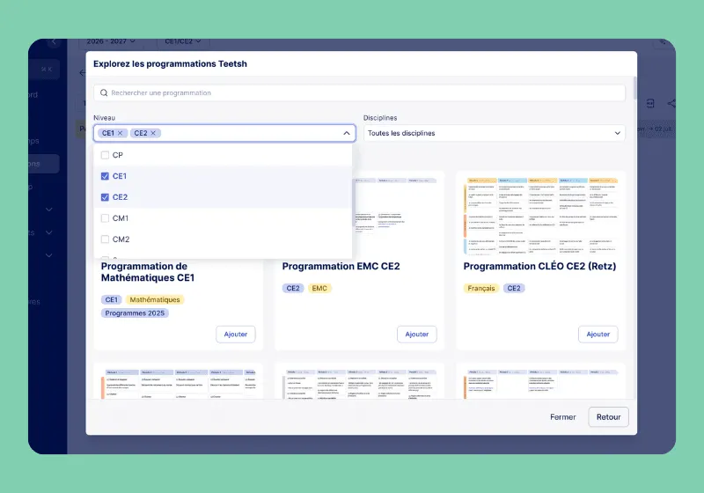The width and height of the screenshot is (704, 493).
Task: Click the EMC tag
Action: [x=319, y=288]
